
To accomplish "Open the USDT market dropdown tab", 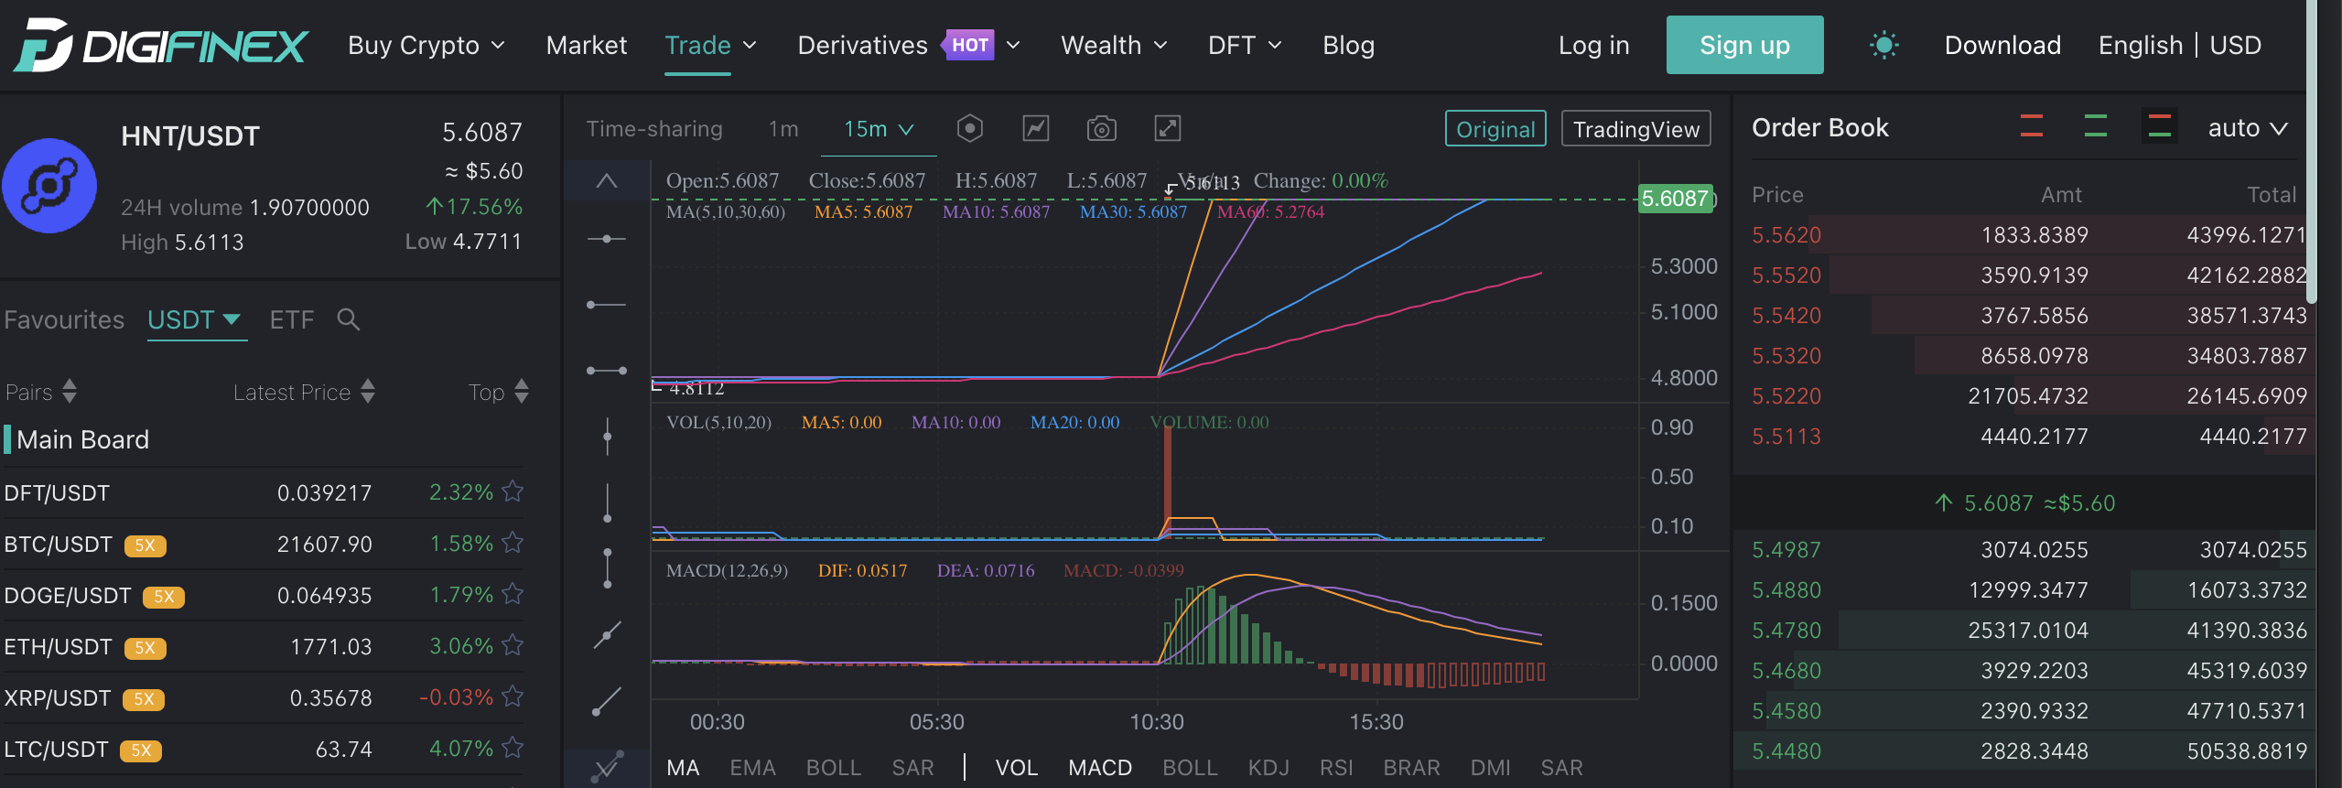I will point(195,319).
